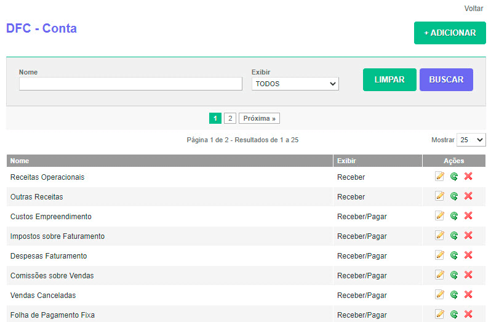Click green refresh icon for Receitas Operacionais

[x=454, y=177]
